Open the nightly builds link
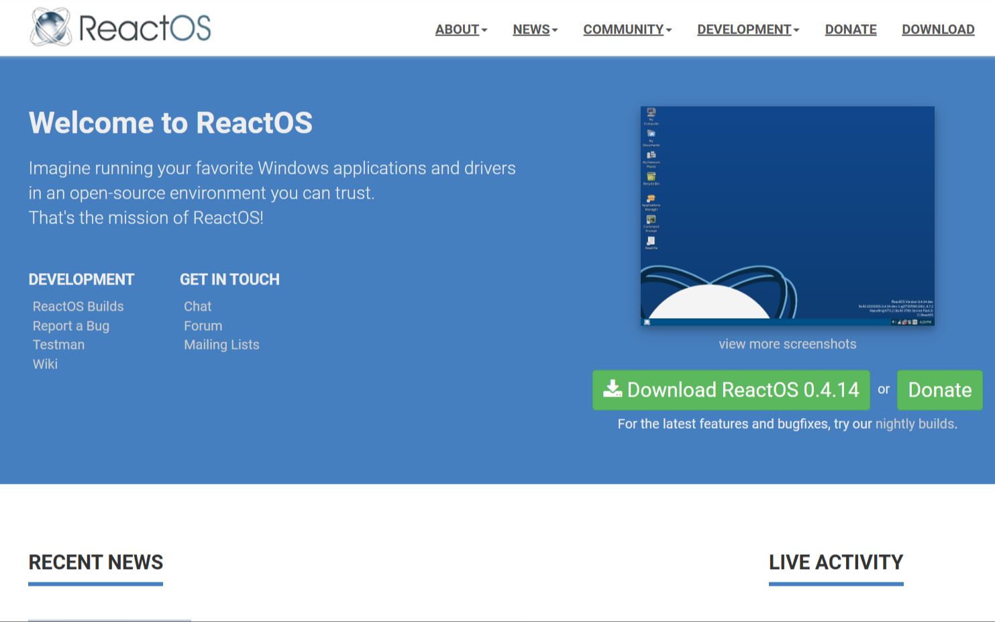995x622 pixels. 915,423
